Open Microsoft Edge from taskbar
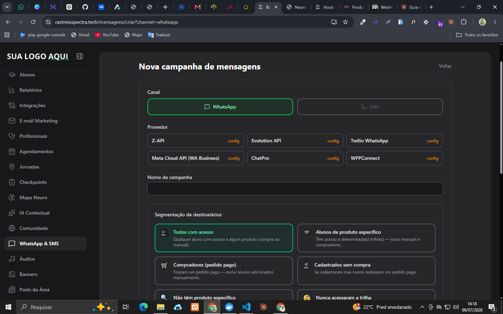The image size is (503, 314). pyautogui.click(x=144, y=307)
